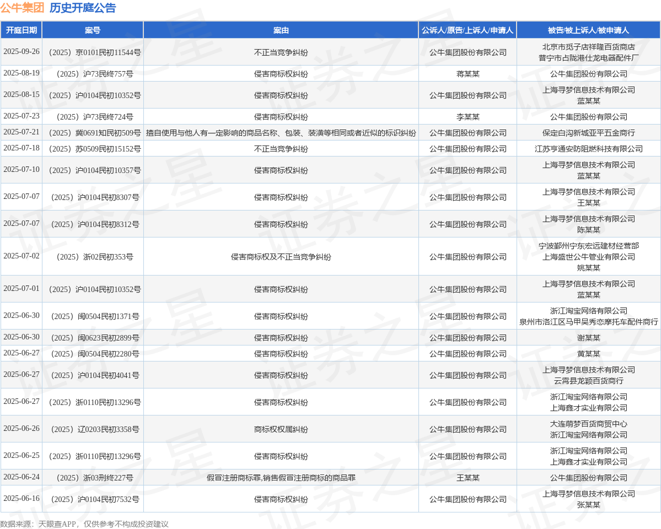Click the date cell '2025-08-19'
Viewport: 661px width, 529px height.
pos(22,73)
